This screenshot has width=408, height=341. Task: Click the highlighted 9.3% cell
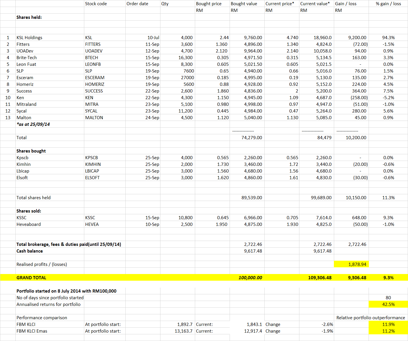click(x=388, y=278)
